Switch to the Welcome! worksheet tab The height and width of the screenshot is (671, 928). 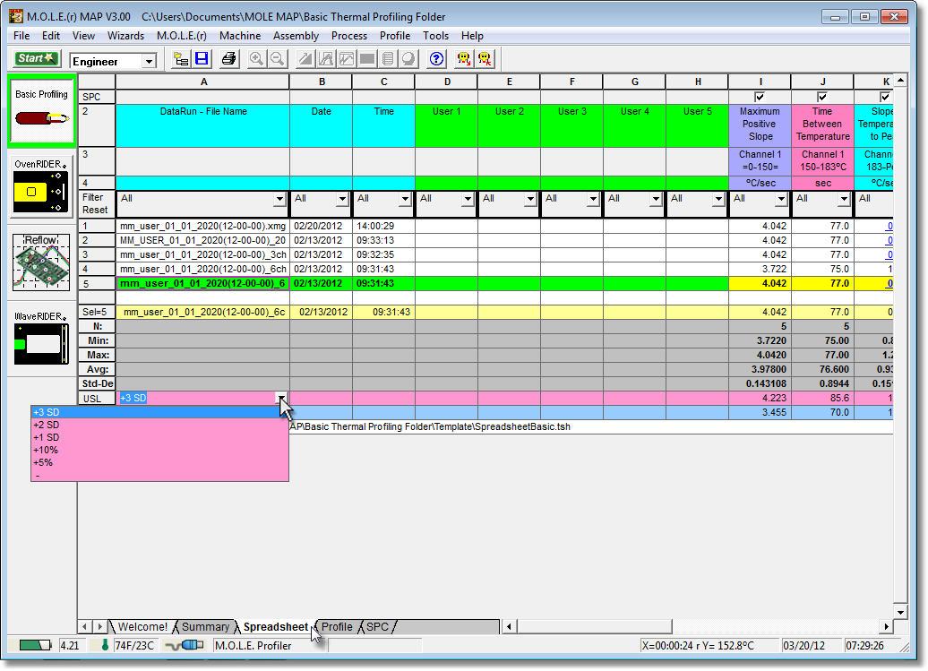coord(142,626)
